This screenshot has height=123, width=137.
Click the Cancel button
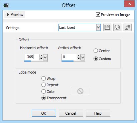tap(71, 113)
